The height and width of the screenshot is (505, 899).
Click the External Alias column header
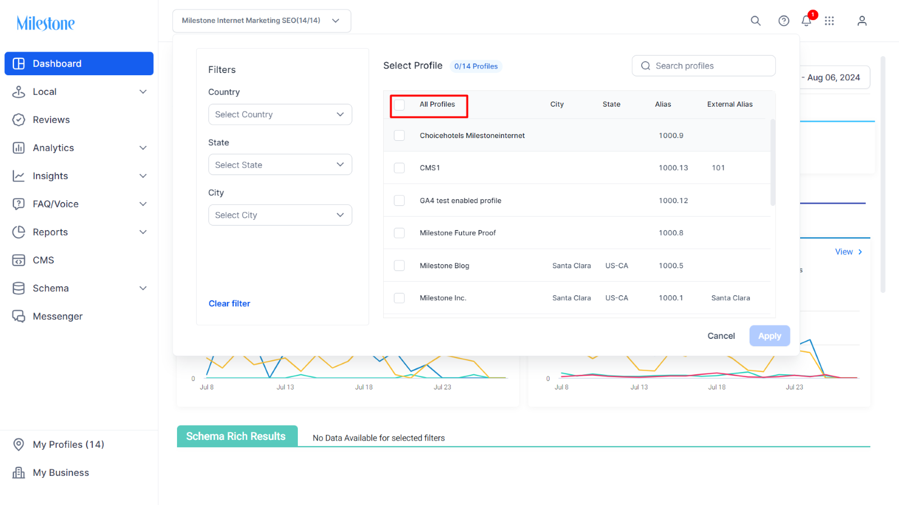(730, 104)
